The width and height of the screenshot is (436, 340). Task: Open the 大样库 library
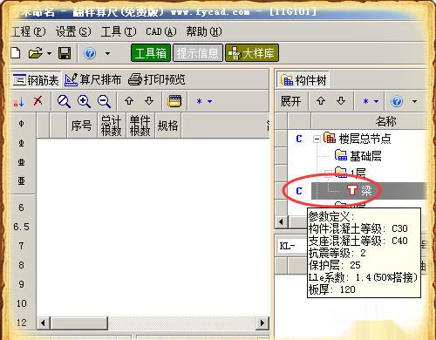[252, 53]
